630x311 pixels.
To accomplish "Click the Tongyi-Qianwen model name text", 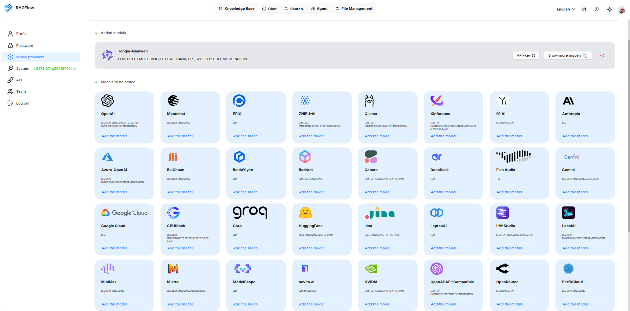I will point(133,51).
